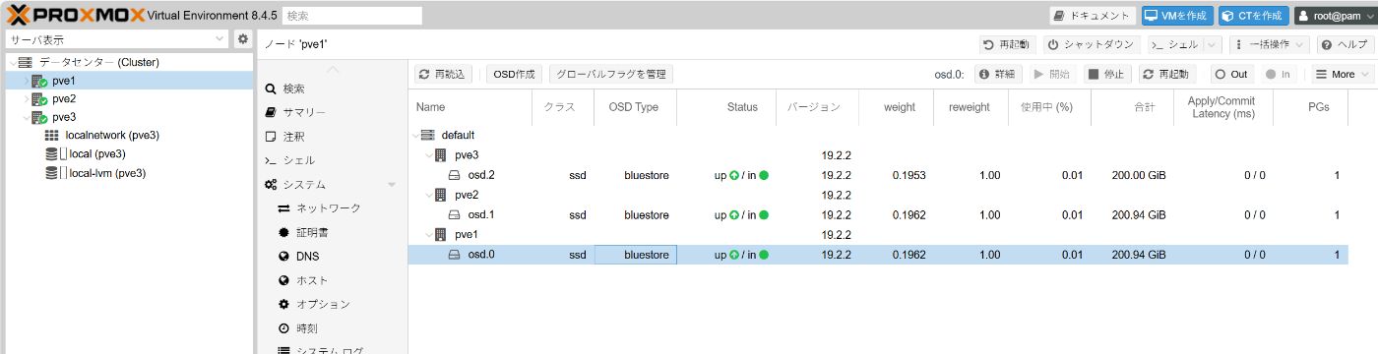The image size is (1378, 354).
Task: Click the osd.0 詳細 button
Action: [x=998, y=74]
